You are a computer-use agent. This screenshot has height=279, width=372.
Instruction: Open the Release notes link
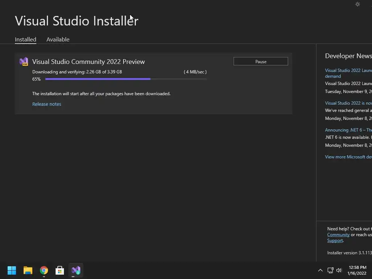(46, 104)
